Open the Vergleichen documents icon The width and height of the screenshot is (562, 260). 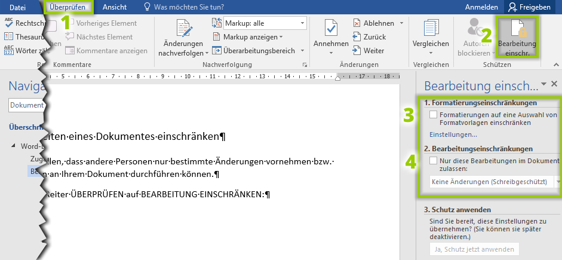431,30
